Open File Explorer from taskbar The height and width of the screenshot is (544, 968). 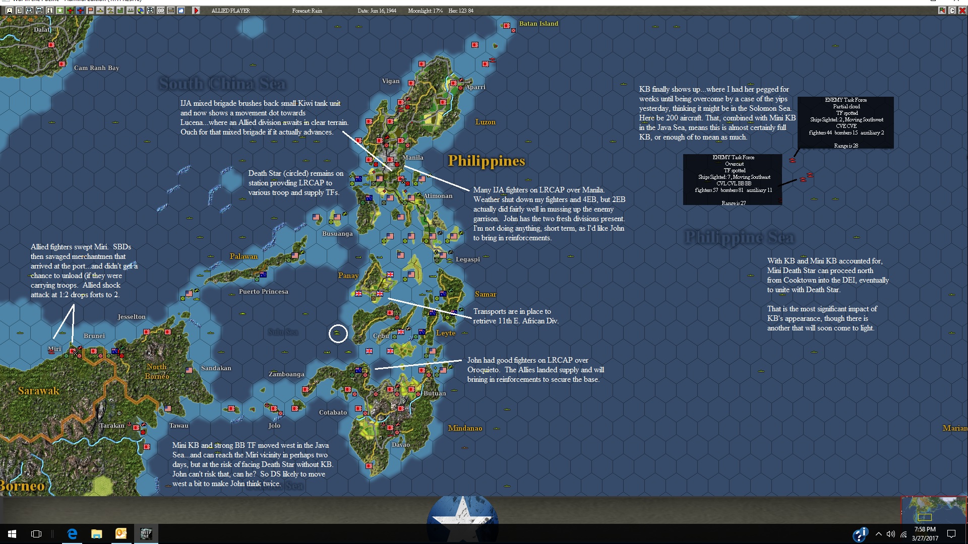97,534
